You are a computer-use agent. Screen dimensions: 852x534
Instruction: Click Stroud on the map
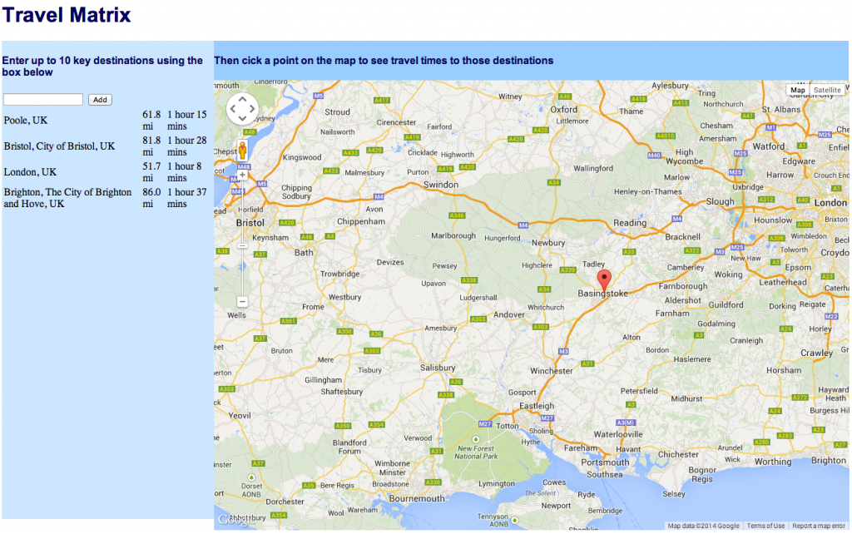pyautogui.click(x=338, y=112)
